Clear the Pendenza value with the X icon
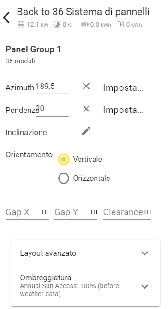This screenshot has height=309, width=168. click(86, 109)
